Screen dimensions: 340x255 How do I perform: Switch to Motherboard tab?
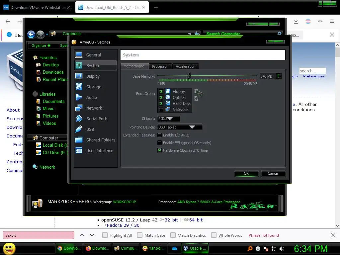(134, 66)
